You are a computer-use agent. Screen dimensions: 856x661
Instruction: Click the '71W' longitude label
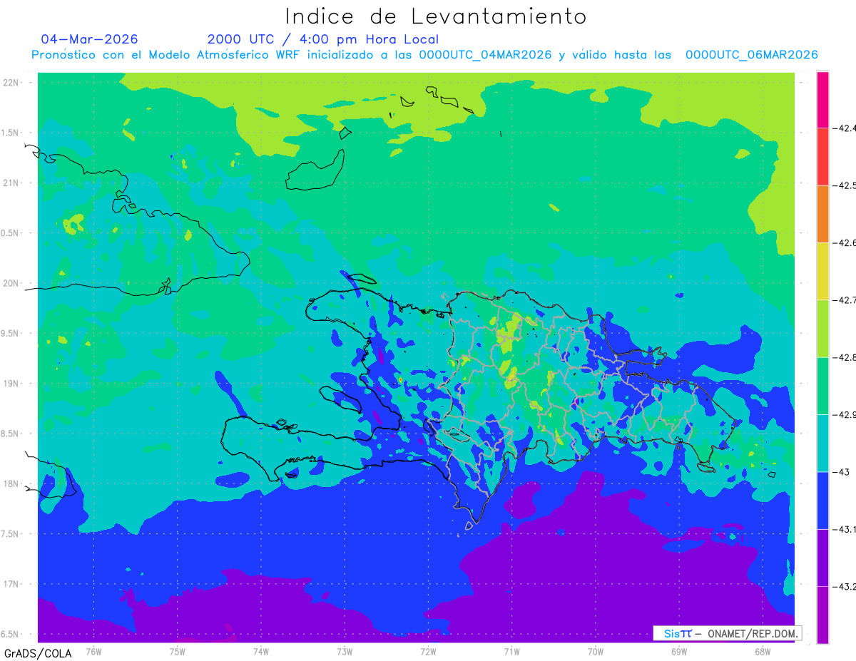511,651
